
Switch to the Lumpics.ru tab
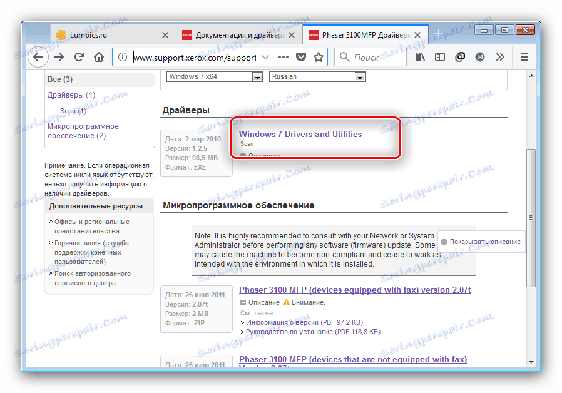pyautogui.click(x=113, y=35)
